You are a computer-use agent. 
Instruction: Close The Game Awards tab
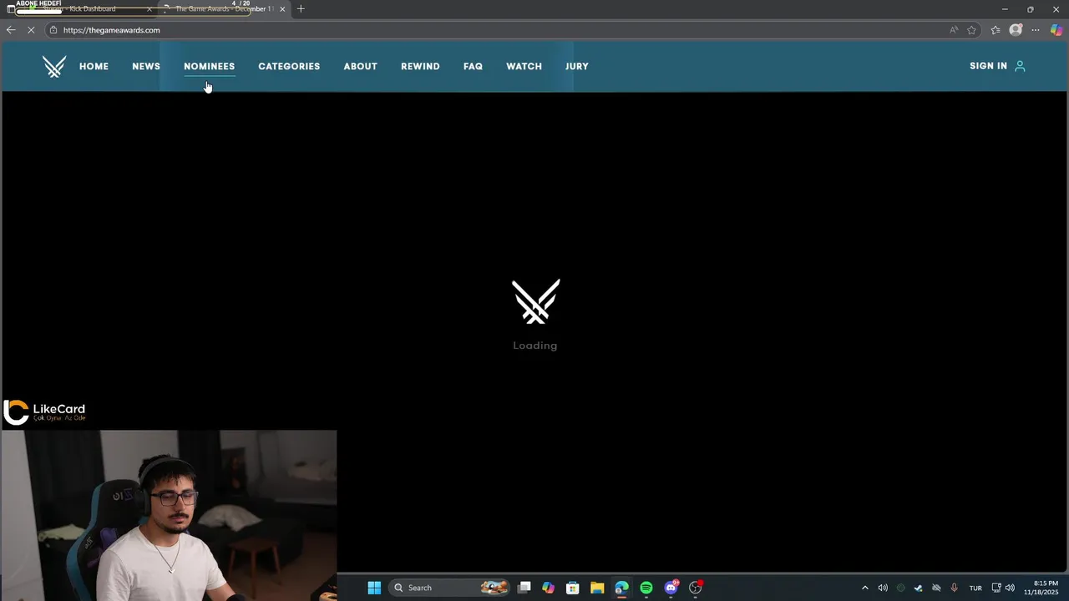click(x=282, y=9)
